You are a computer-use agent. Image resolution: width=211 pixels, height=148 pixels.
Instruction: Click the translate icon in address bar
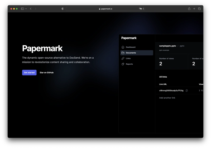coord(140,9)
